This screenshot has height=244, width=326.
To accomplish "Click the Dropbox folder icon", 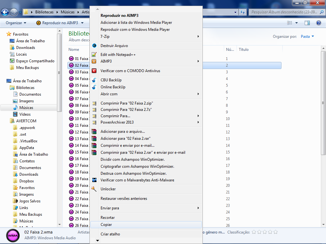I will pos(15,181).
